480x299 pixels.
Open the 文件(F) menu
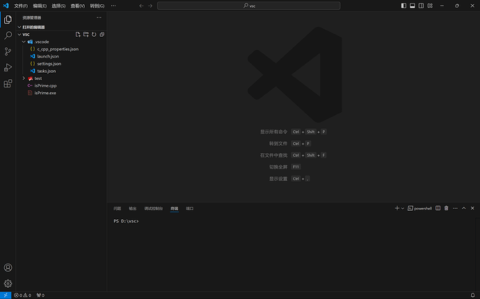[21, 6]
